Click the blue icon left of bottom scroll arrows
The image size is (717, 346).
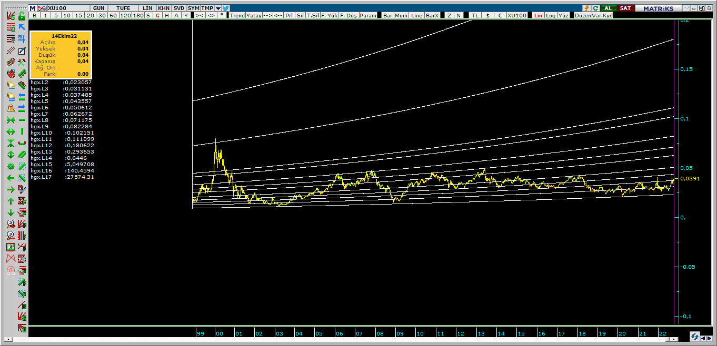(695, 337)
